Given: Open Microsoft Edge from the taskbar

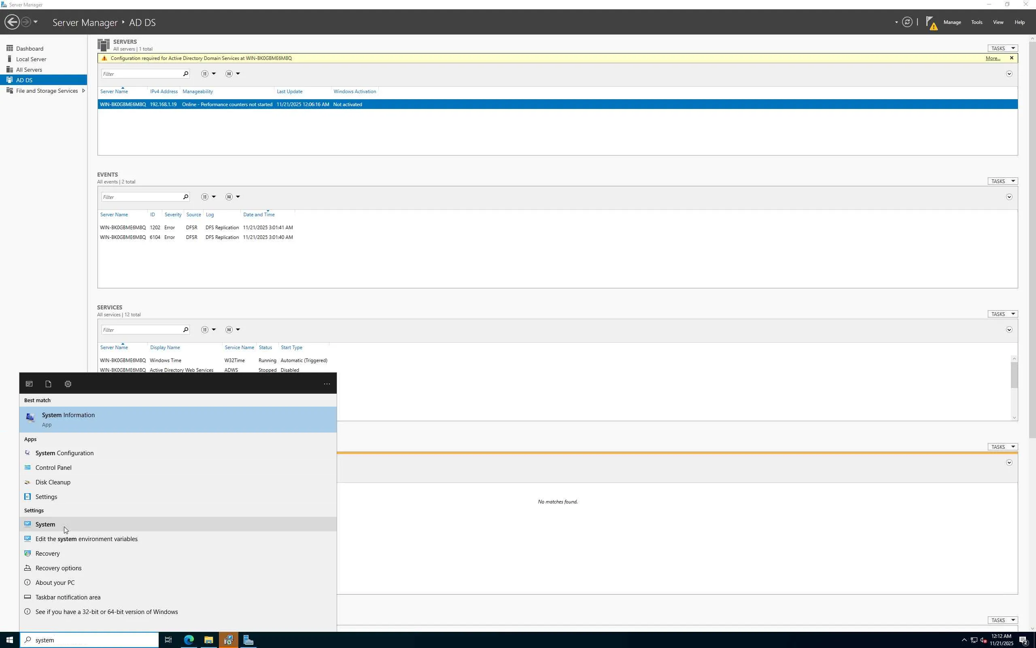Looking at the screenshot, I should tap(189, 640).
